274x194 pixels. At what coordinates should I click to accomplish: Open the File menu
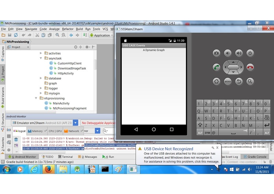pyautogui.click(x=3, y=29)
